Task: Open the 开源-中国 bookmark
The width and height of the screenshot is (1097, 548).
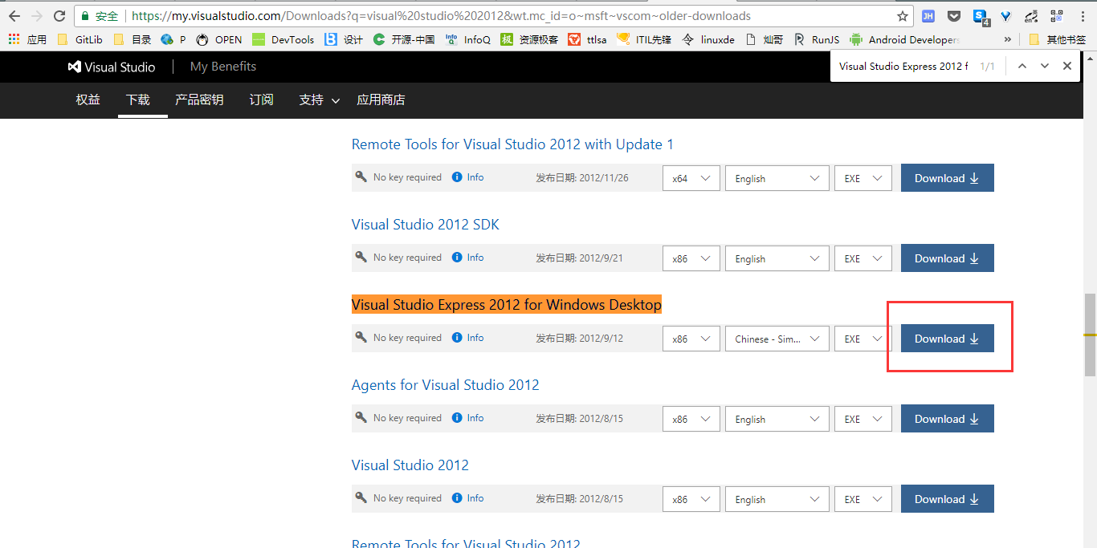Action: (404, 39)
